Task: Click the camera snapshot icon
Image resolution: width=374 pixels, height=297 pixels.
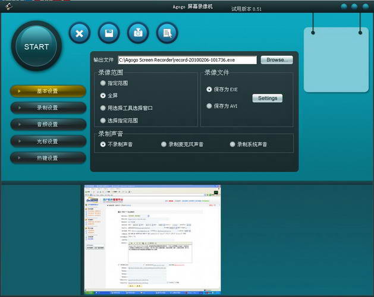Action: 138,33
